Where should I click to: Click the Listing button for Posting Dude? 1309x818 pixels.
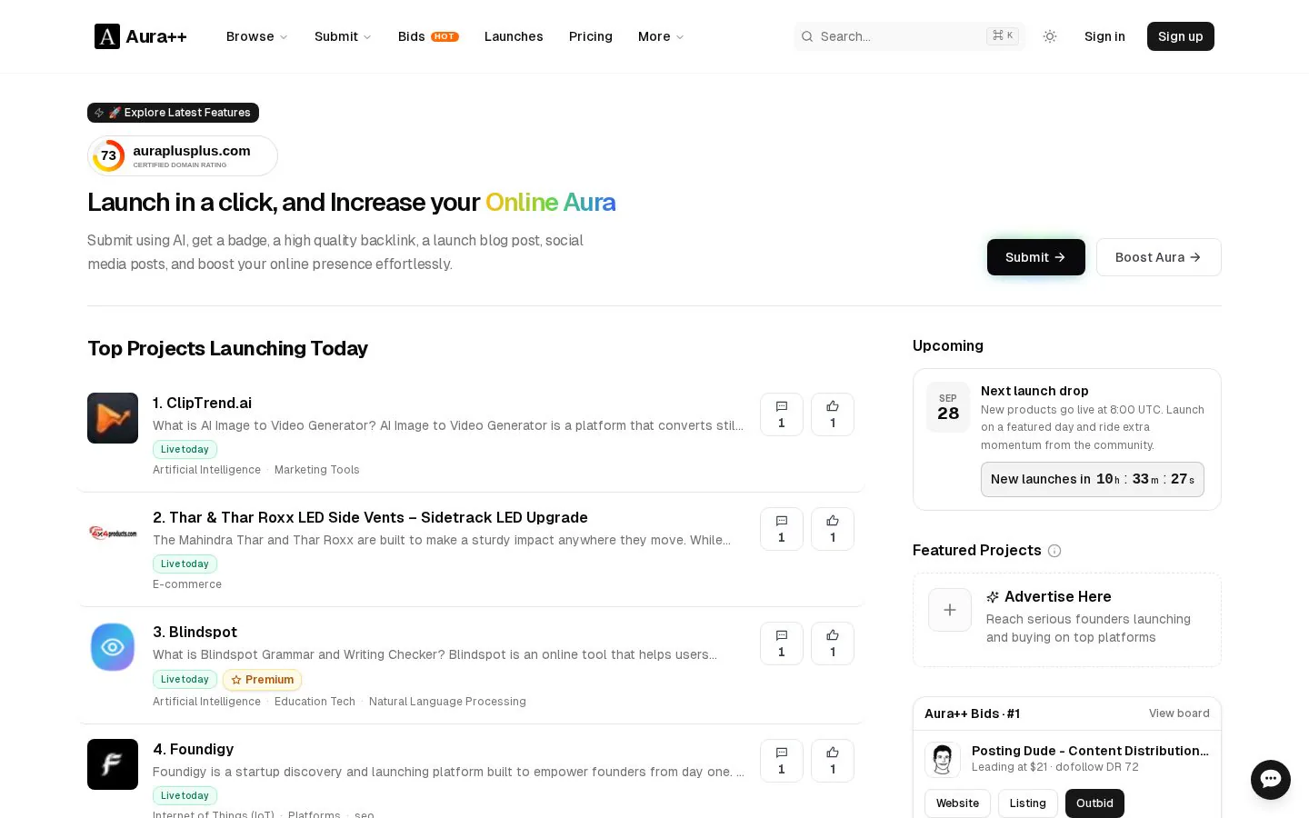(1028, 803)
